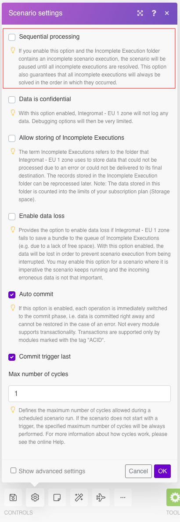Toggle Show advanced settings checkbox
180x522 pixels.
pos(13,471)
